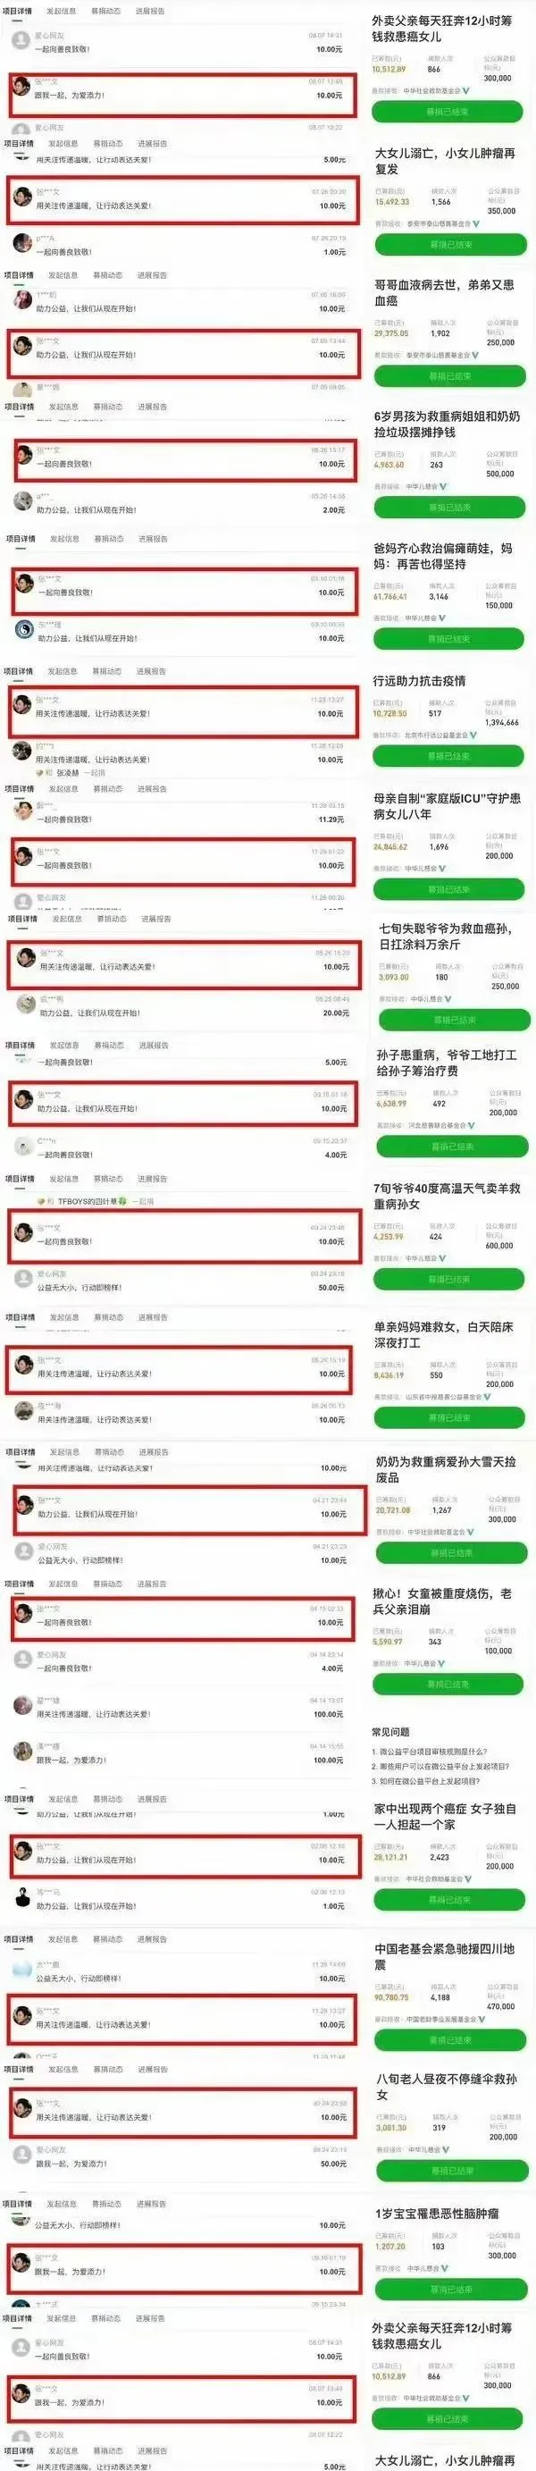Select 进展报告 tab above the TFBOYS entry

[152, 1179]
